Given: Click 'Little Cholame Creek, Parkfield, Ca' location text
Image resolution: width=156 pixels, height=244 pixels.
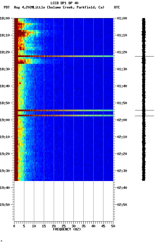Looking at the screenshot, I should pyautogui.click(x=68, y=7).
